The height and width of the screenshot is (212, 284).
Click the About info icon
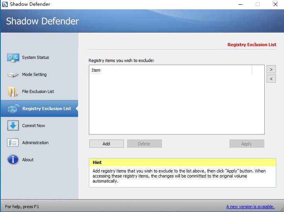click(13, 160)
